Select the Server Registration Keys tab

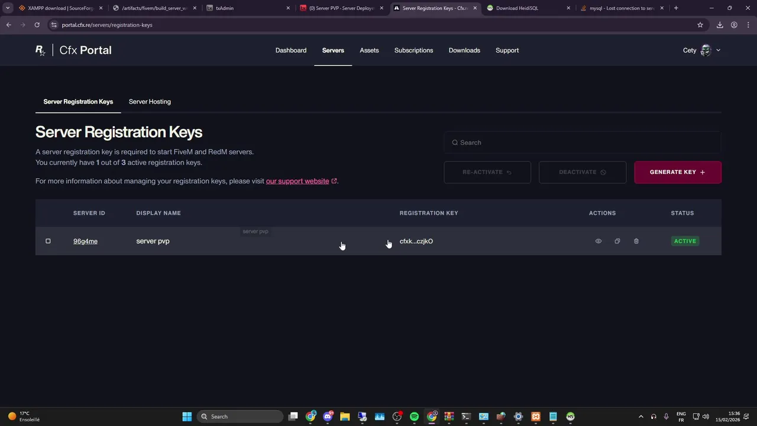click(78, 102)
